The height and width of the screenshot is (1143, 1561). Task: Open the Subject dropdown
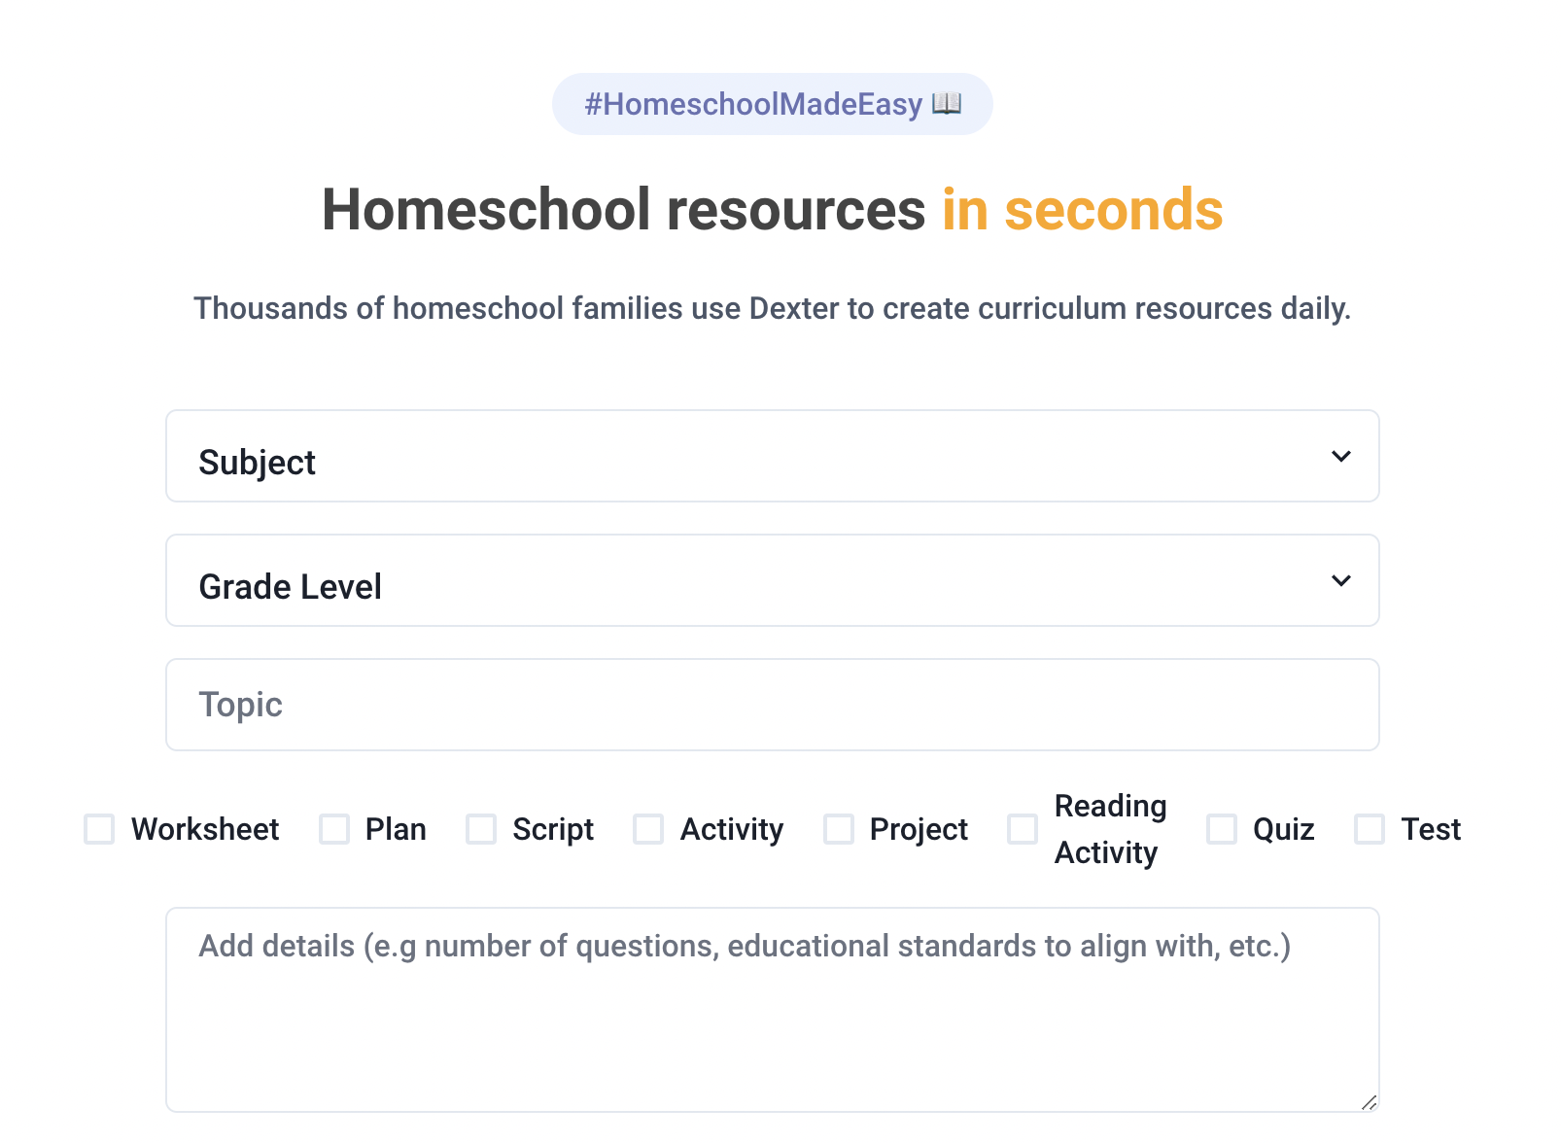(x=772, y=456)
